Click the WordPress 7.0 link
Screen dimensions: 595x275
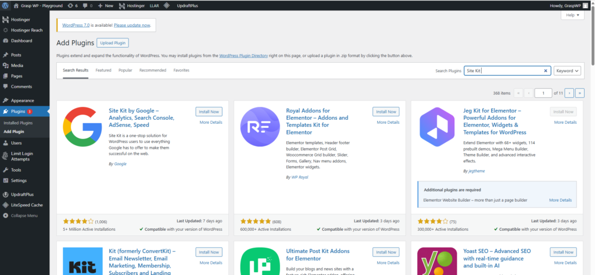[76, 25]
